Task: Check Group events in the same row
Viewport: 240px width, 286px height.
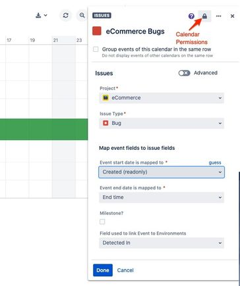Action: point(96,49)
